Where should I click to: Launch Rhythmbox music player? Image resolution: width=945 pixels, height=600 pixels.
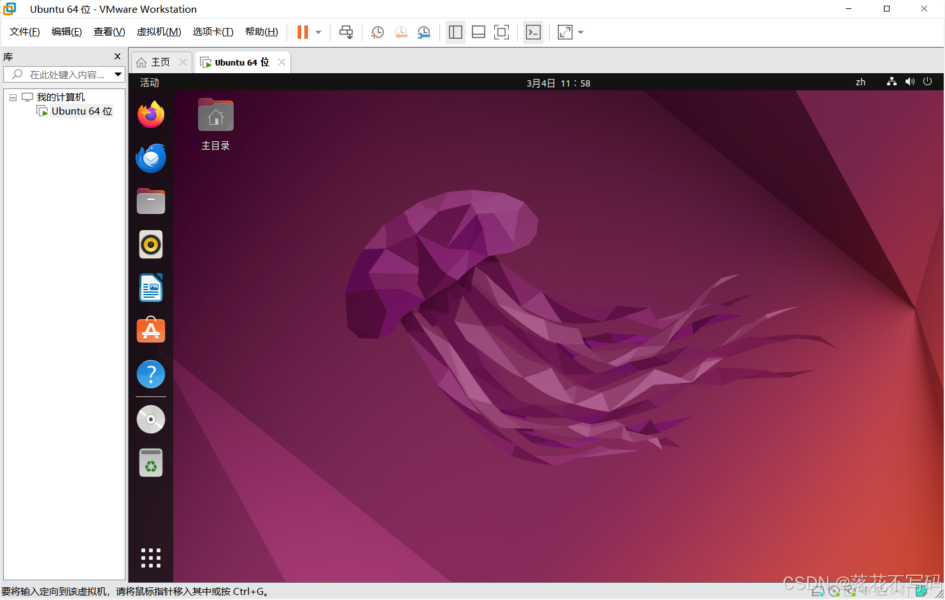point(151,244)
